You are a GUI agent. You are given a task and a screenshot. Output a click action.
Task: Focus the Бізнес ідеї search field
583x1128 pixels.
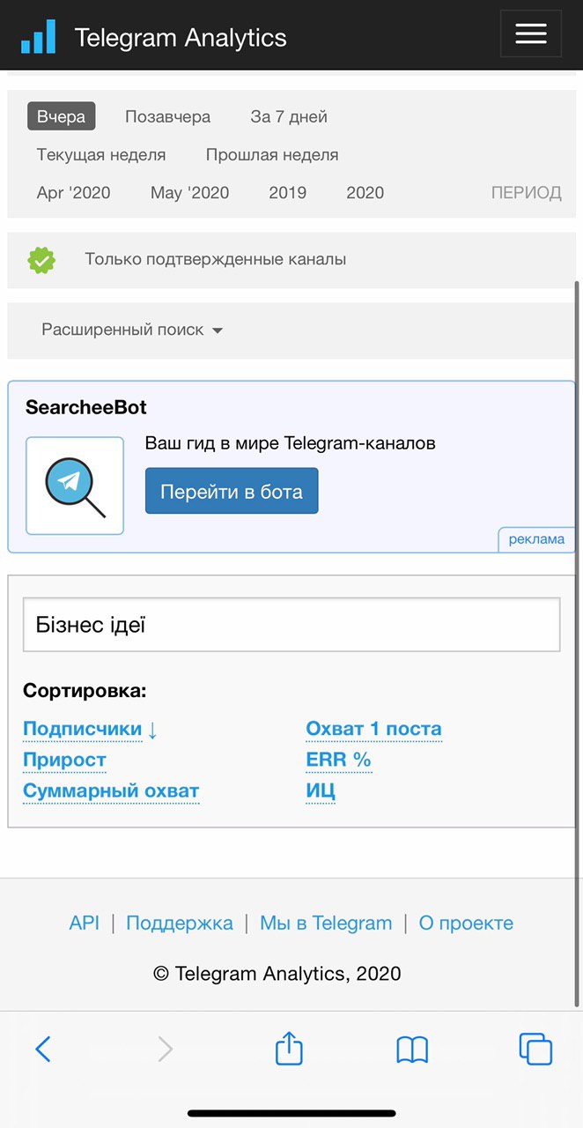click(x=291, y=625)
